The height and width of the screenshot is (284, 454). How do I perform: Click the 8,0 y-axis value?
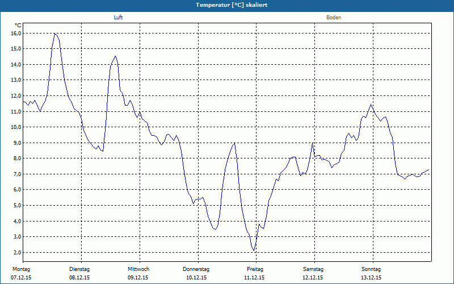click(18, 158)
